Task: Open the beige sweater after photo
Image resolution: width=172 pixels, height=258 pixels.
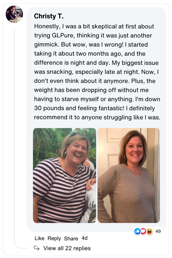Action: point(128,175)
